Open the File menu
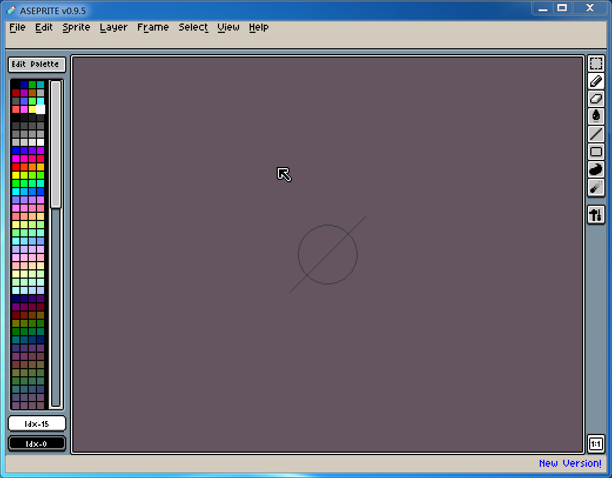The width and height of the screenshot is (612, 478). [18, 27]
